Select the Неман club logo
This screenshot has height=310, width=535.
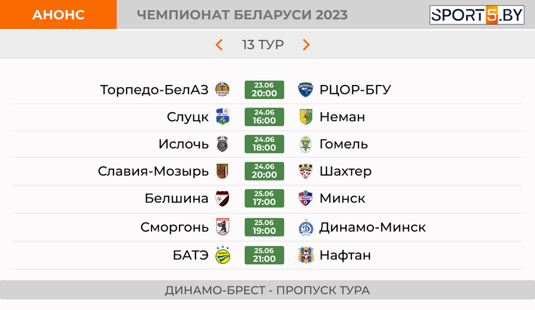[306, 116]
